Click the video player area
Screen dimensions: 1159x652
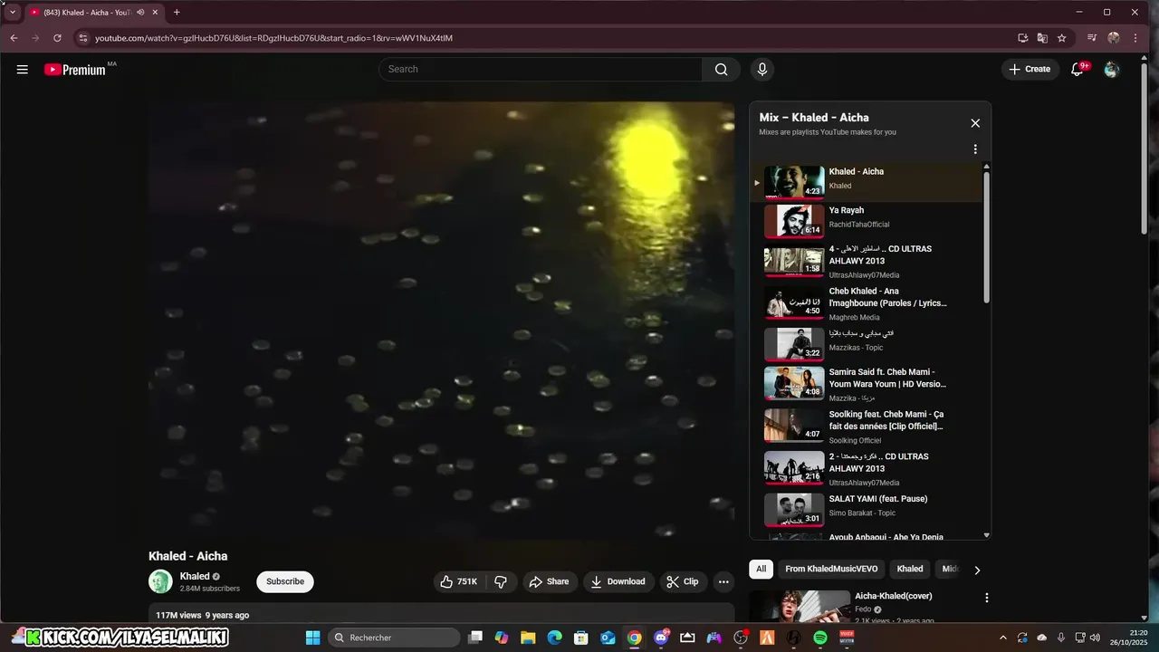coord(442,321)
